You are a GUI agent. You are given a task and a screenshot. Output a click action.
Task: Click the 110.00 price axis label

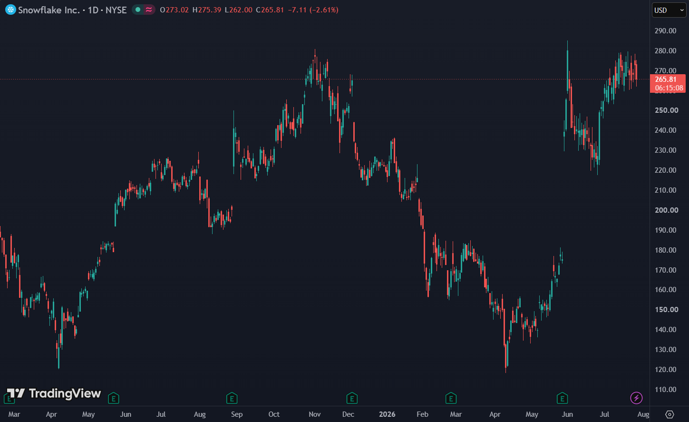(665, 390)
